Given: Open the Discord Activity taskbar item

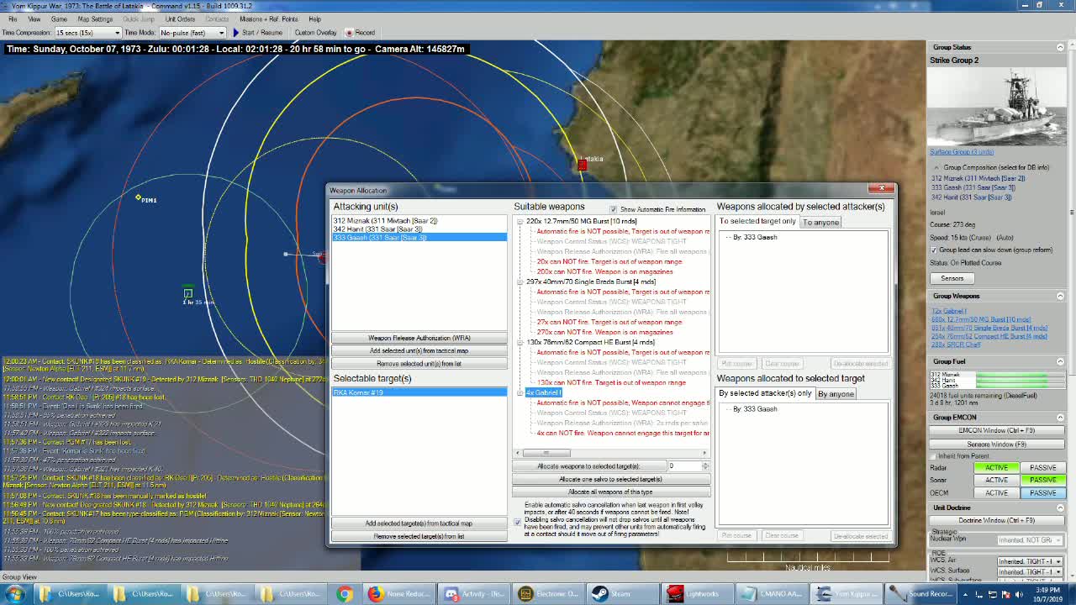Looking at the screenshot, I should 473,594.
